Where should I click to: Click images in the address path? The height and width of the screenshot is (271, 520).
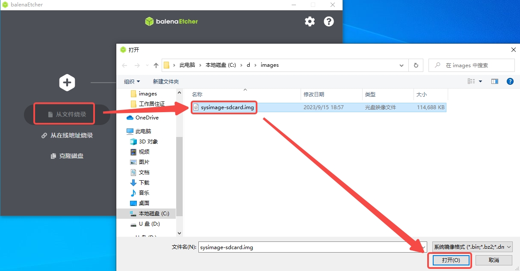(269, 65)
